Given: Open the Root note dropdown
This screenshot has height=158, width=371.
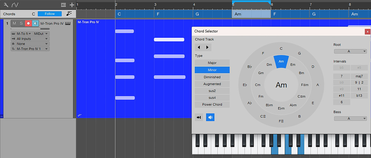Looking at the screenshot, I should (350, 51).
